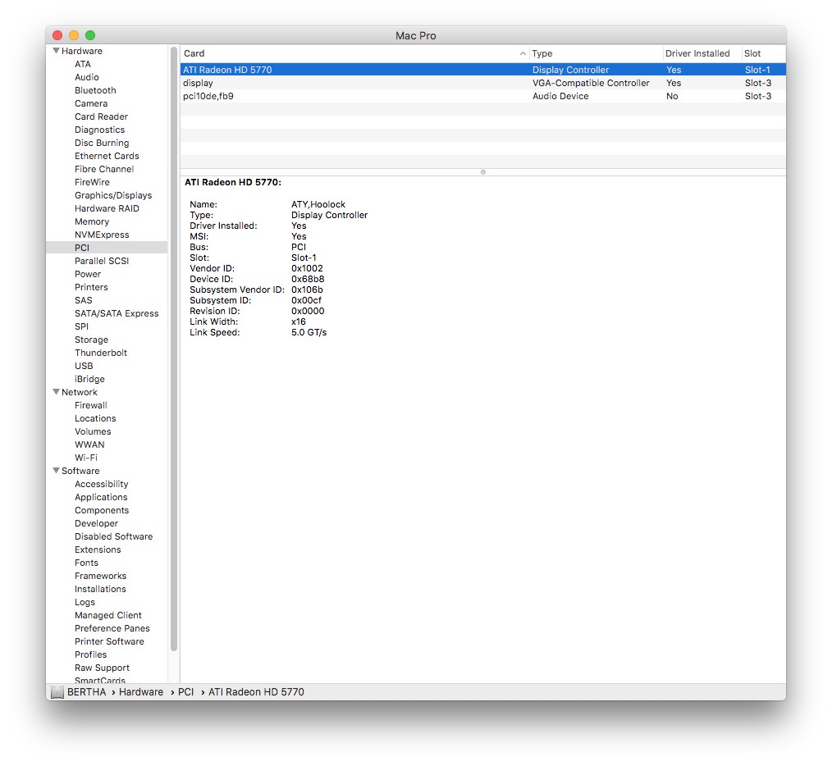The height and width of the screenshot is (766, 832).
Task: Select Wi-Fi under Network
Action: 85,458
